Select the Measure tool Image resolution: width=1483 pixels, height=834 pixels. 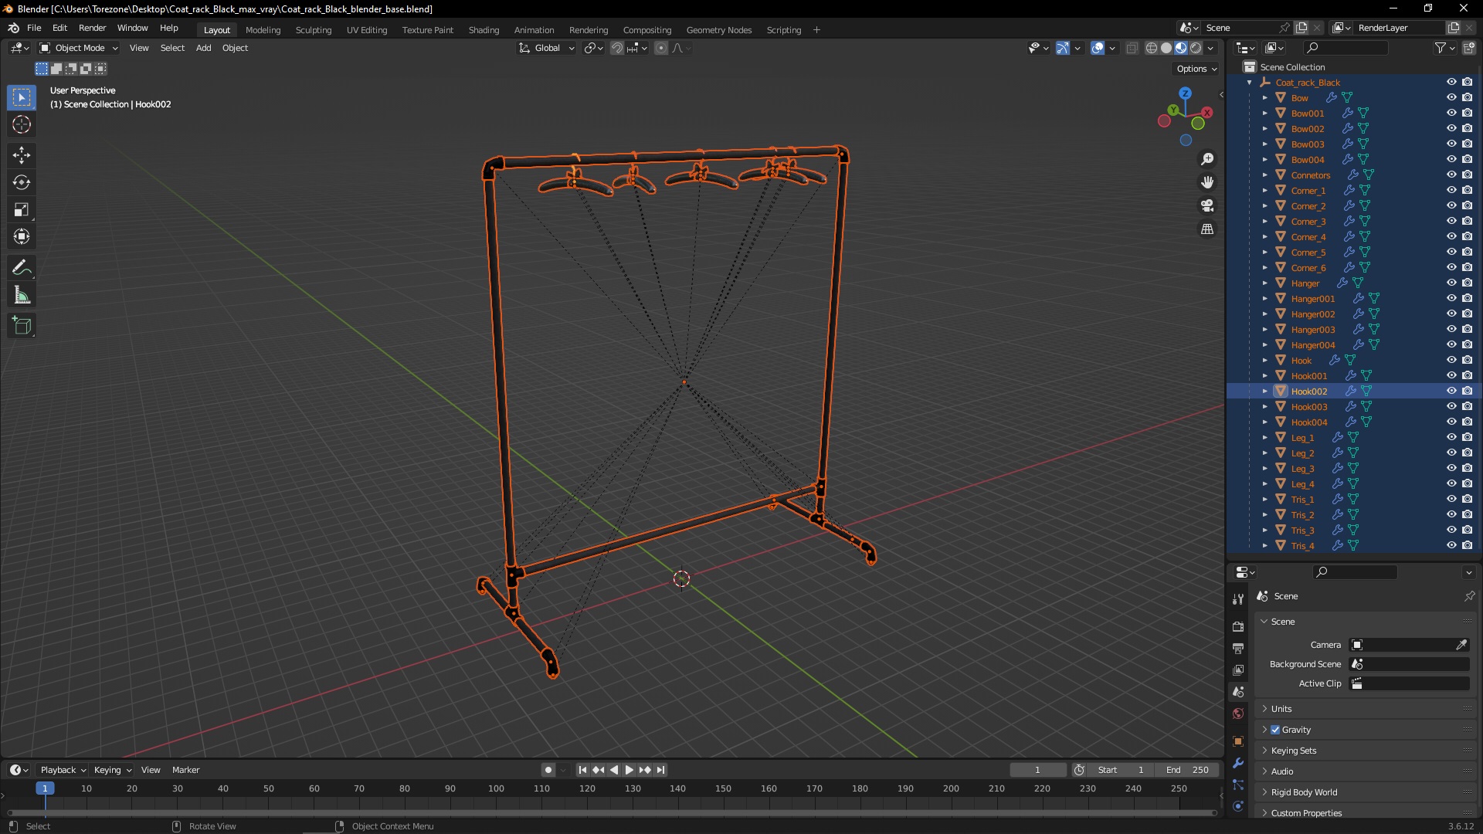coord(22,296)
